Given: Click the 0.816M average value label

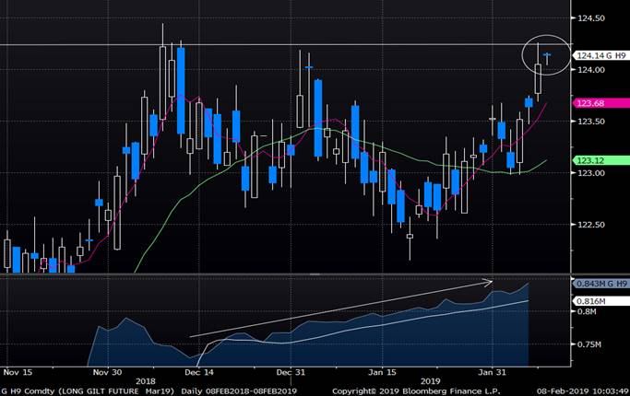Looking at the screenshot, I should [601, 301].
